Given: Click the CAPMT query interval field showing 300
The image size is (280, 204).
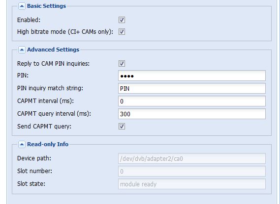Looking at the screenshot, I should click(192, 114).
